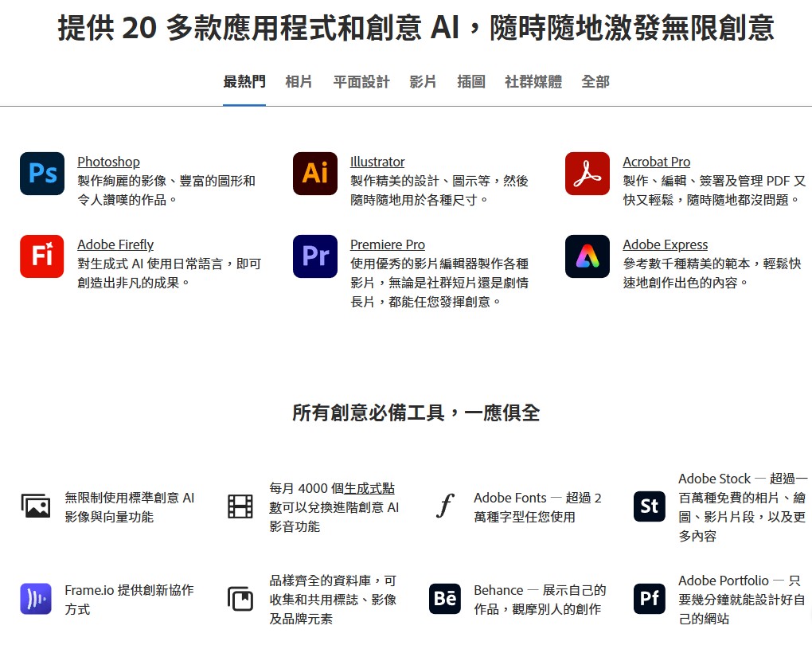Click the Adobe Express colorful icon
The height and width of the screenshot is (649, 812).
[588, 256]
